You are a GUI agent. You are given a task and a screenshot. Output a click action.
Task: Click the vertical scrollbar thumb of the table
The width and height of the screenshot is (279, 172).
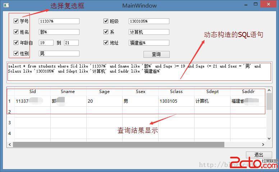coord(269,101)
